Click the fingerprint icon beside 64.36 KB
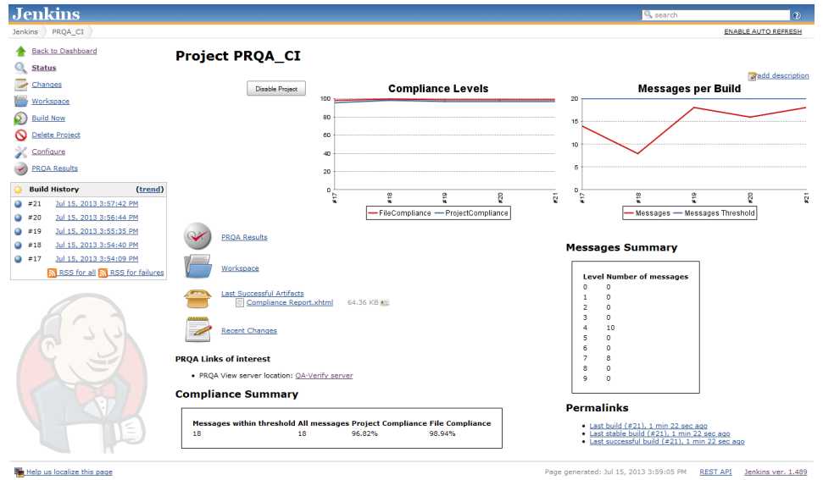Screen dimensions: 823x480 coord(385,303)
